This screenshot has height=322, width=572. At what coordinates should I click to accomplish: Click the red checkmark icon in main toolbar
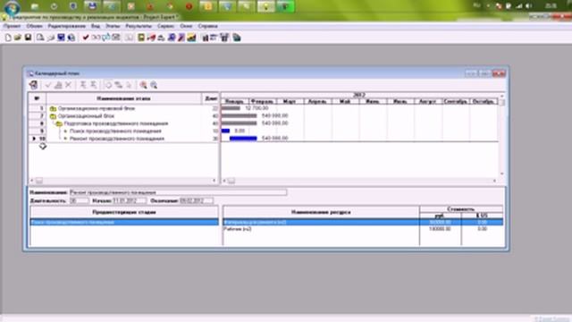[86, 38]
